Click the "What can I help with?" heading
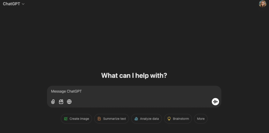The image size is (269, 133). (134, 76)
